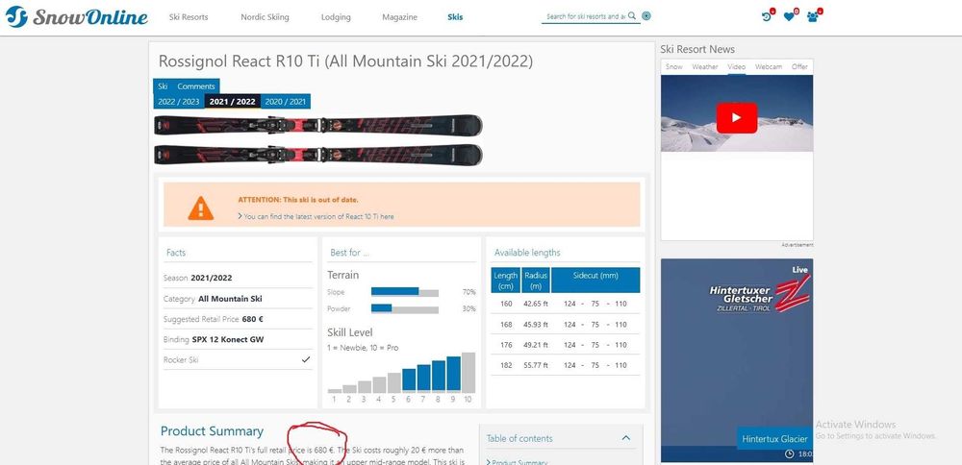Click radius value 55.77 ft
This screenshot has height=465, width=962.
click(x=536, y=365)
